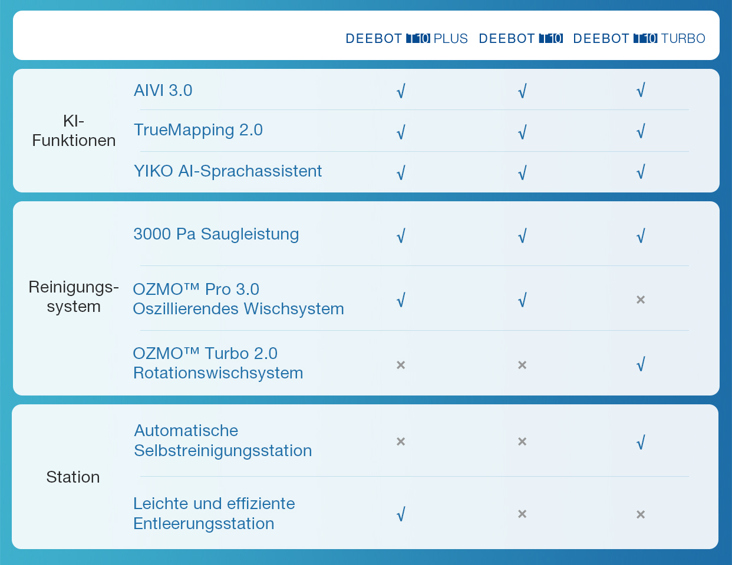Click the YIKO AI-Sprachassistent feature text

(x=227, y=171)
